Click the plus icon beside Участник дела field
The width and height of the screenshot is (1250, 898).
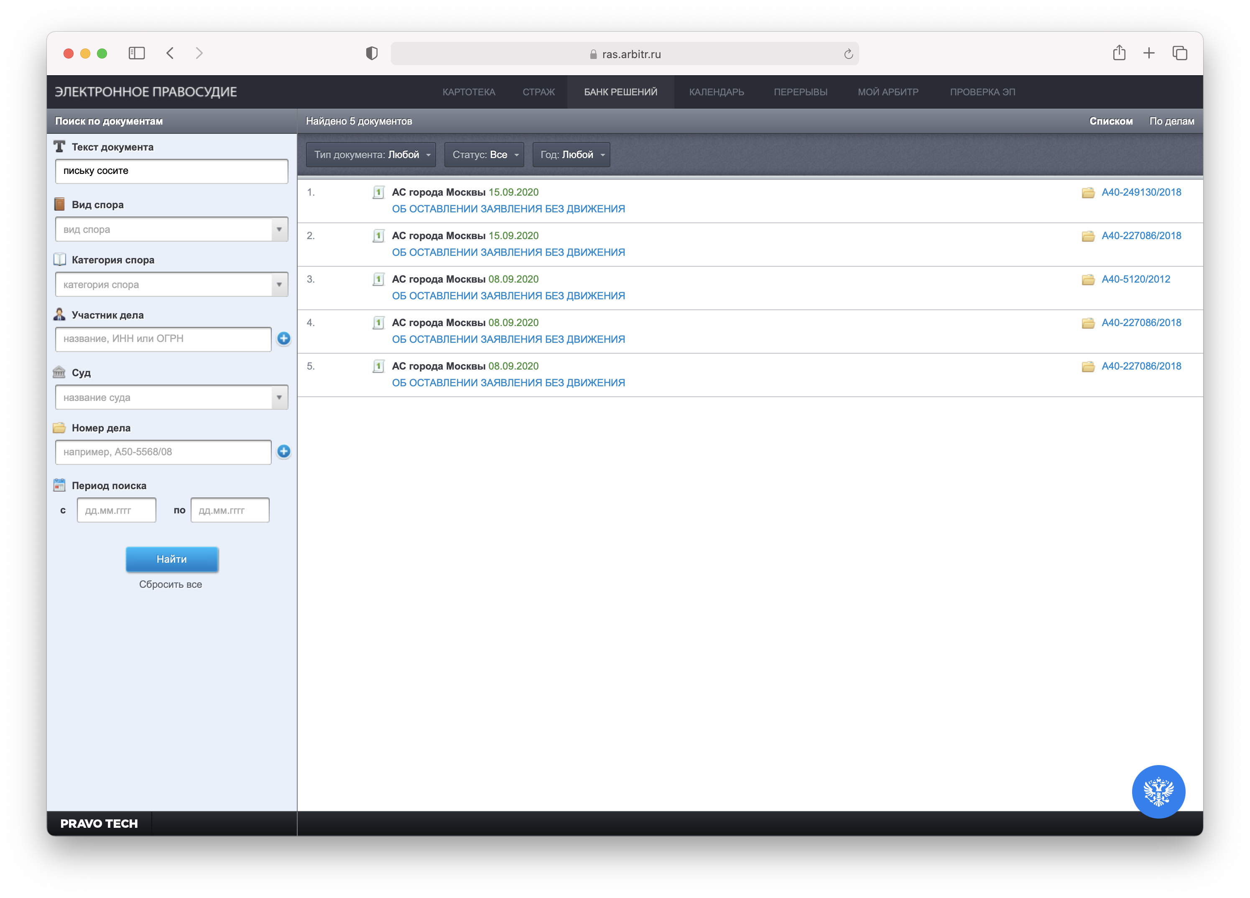point(283,339)
